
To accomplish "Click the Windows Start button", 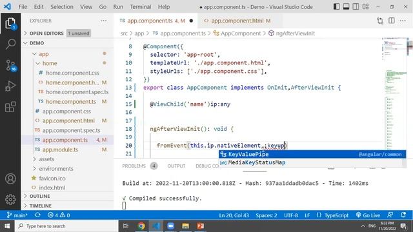I will 7,226.
